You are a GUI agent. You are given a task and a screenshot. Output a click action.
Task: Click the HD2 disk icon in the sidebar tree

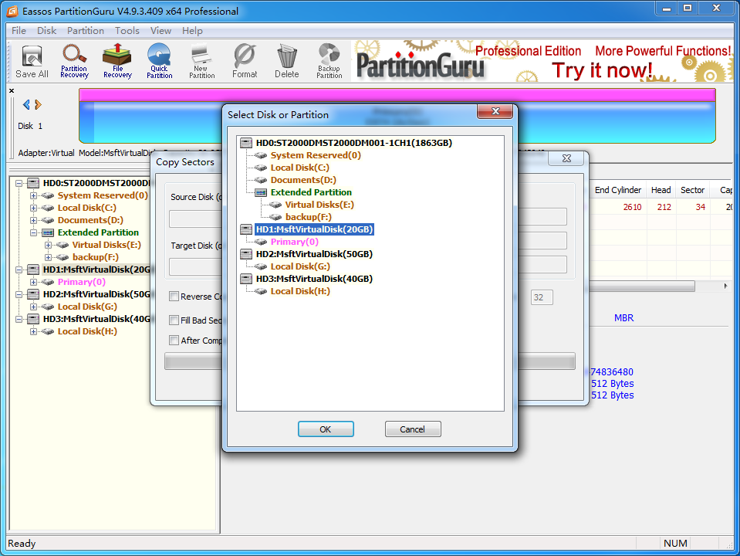point(33,294)
